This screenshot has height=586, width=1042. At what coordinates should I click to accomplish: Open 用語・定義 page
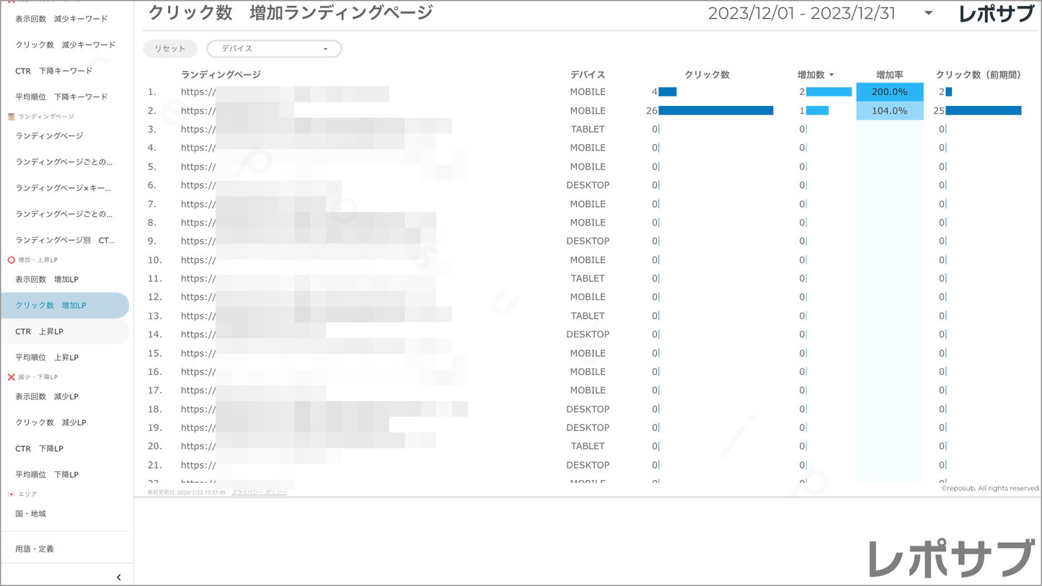[35, 549]
